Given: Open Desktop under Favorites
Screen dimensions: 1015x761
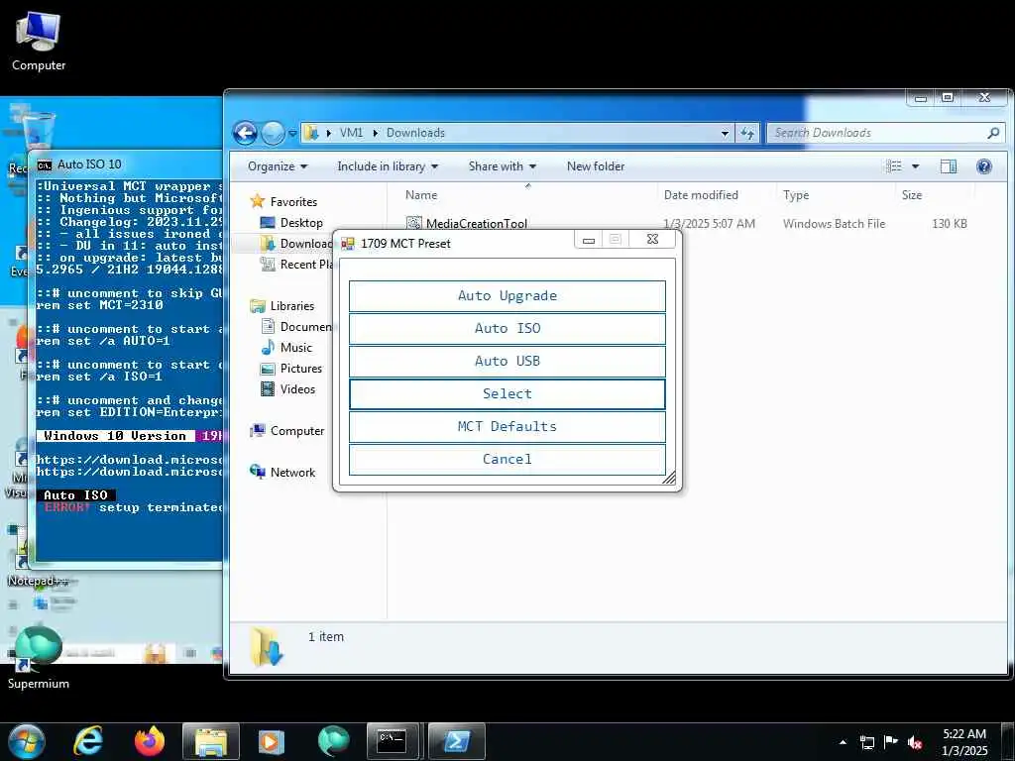Looking at the screenshot, I should tap(301, 223).
